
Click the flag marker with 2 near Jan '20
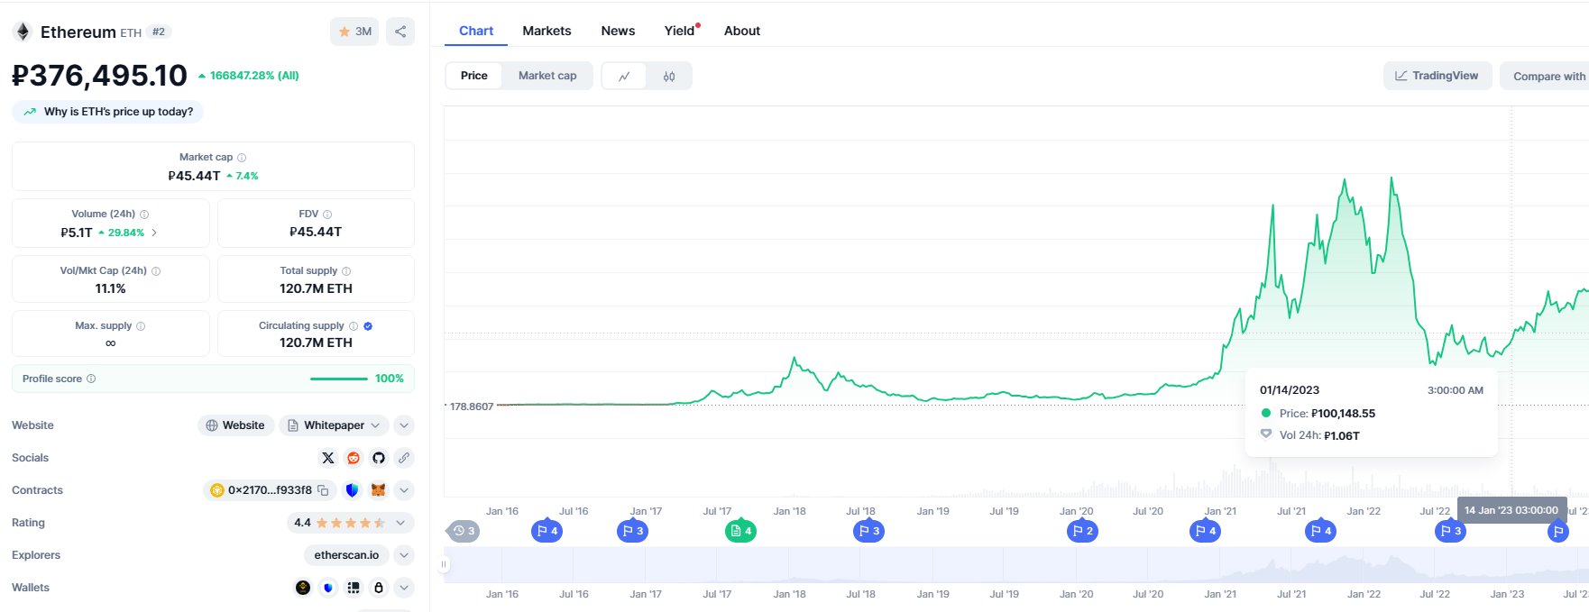(x=1082, y=531)
